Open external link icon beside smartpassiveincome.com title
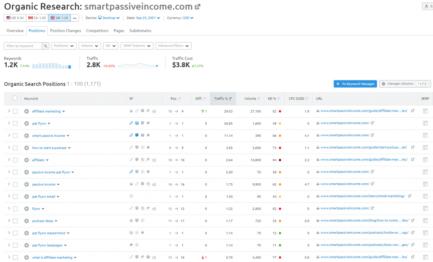The width and height of the screenshot is (433, 262). pos(197,7)
